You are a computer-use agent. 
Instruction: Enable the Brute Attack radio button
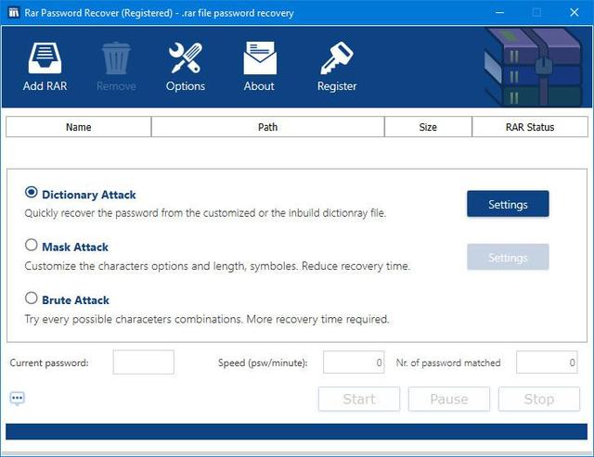32,299
